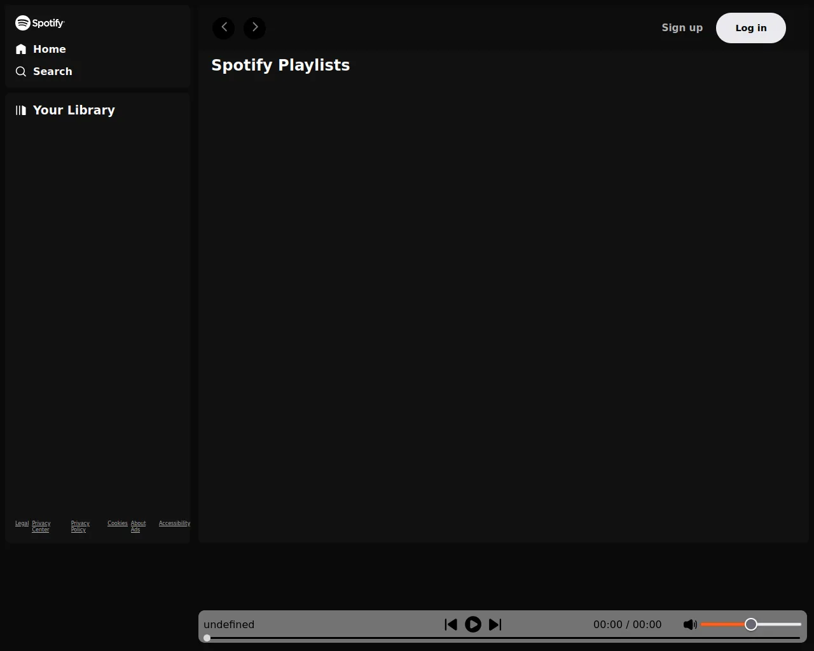Screen dimensions: 814x651
Task: Click the Log in button
Action: (751, 28)
